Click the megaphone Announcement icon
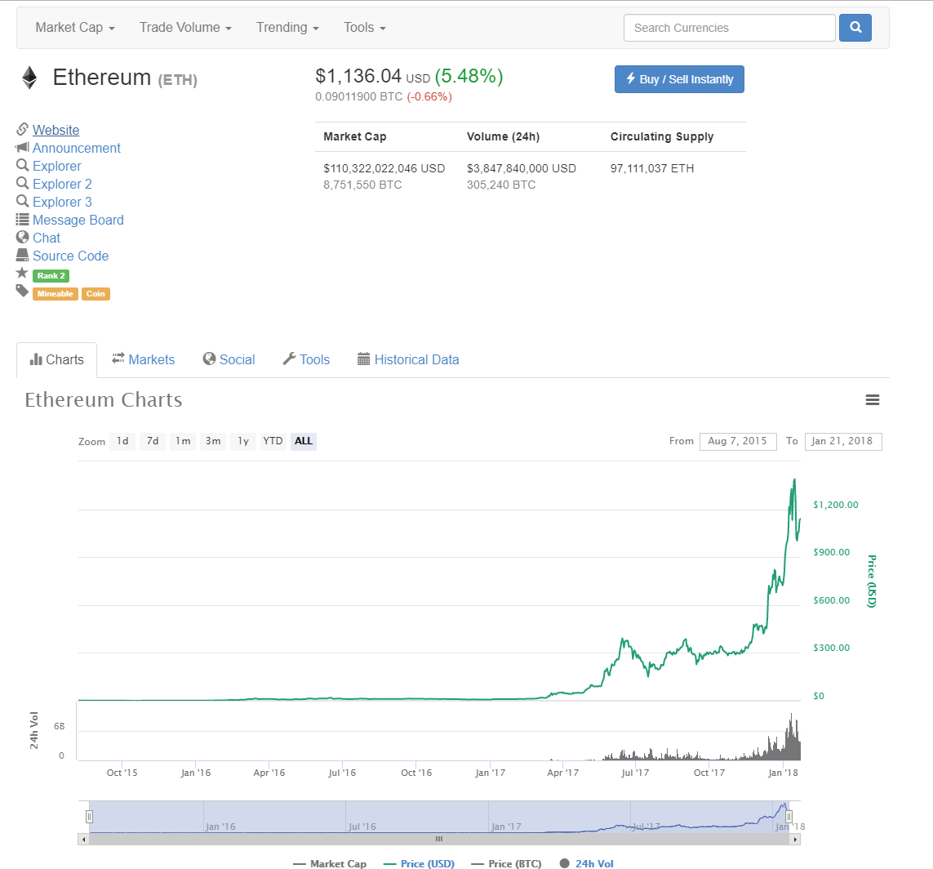The image size is (933, 869). pyautogui.click(x=23, y=148)
